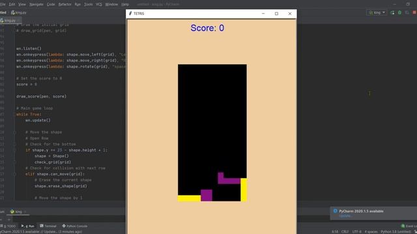Open the Edit menu in PyCharm
The image size is (417, 234).
(x=12, y=5)
